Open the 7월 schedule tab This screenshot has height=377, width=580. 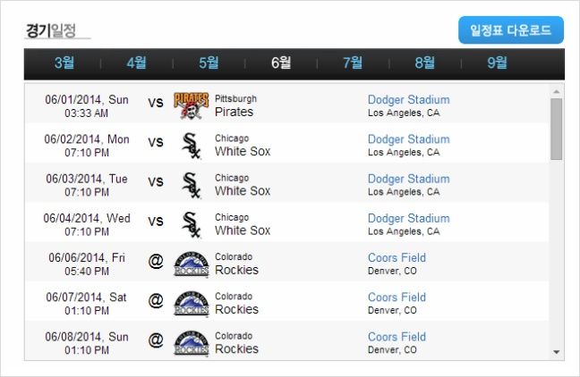click(x=353, y=63)
